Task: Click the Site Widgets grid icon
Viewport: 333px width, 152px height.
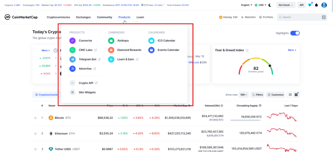Action: tap(73, 92)
